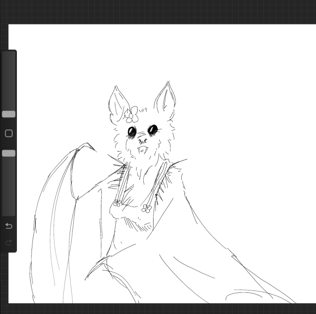Image resolution: width=316 pixels, height=314 pixels.
Task: Tap the redo arrow in the sidebar
Action: pyautogui.click(x=8, y=242)
